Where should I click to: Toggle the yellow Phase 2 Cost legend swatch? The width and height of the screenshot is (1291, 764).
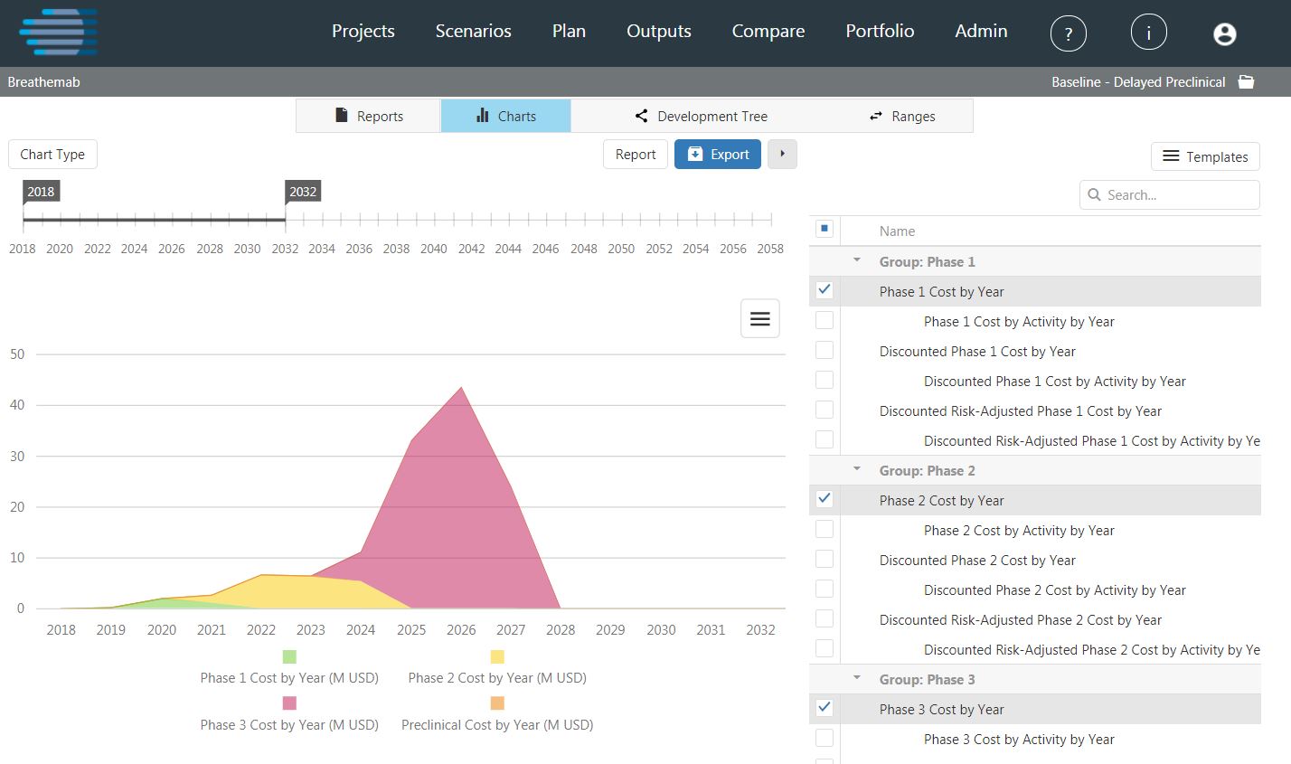(497, 656)
